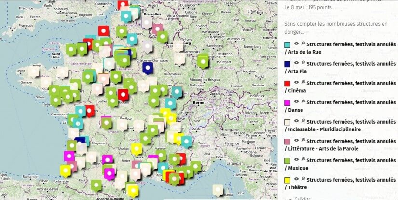This screenshot has width=398, height=200.
Task: Click the '/ Musique' legend label
Action: pos(297,168)
